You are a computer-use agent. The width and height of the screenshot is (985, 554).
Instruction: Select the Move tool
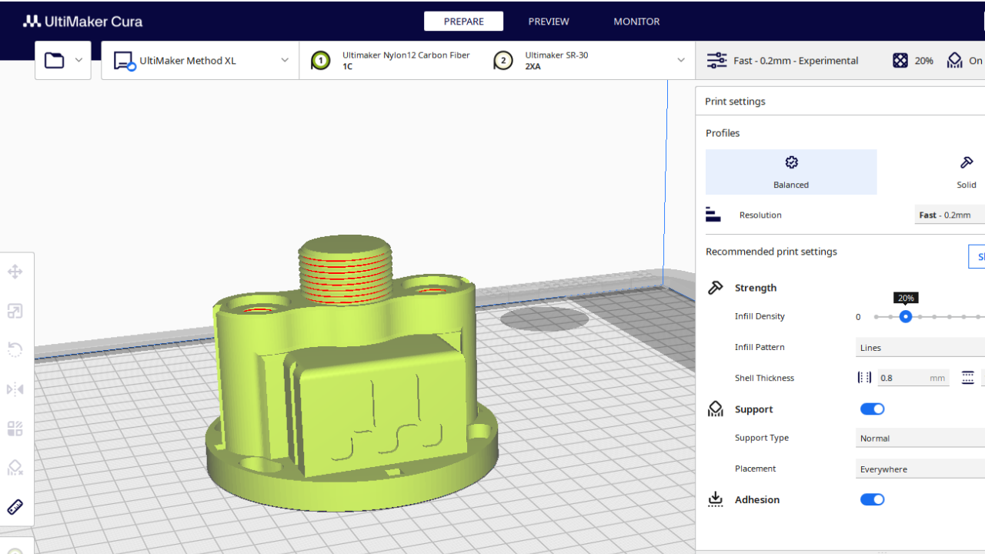coord(14,271)
